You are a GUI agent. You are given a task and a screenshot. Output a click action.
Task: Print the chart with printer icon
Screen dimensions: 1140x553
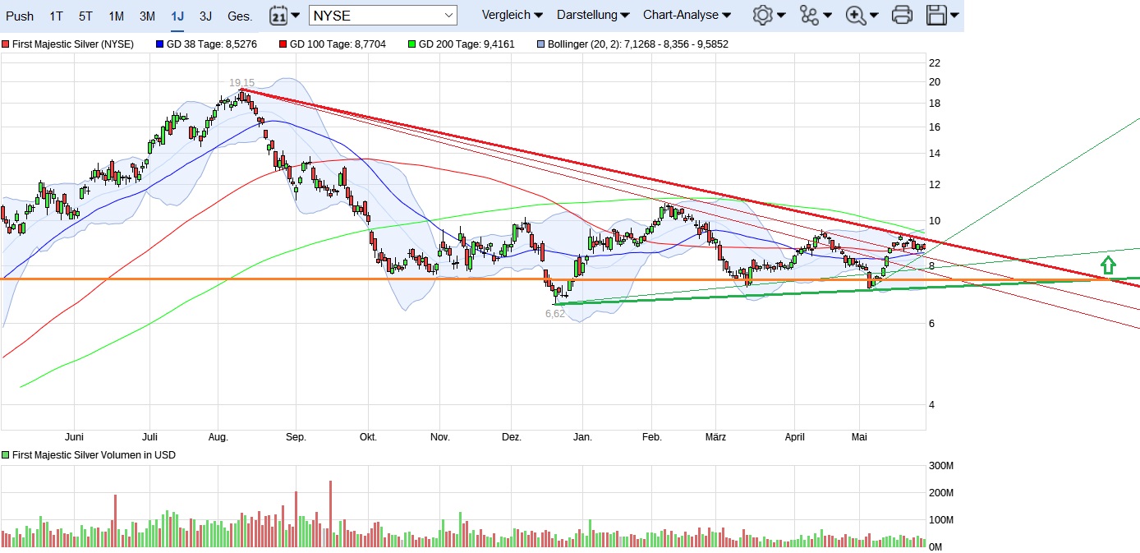(902, 15)
